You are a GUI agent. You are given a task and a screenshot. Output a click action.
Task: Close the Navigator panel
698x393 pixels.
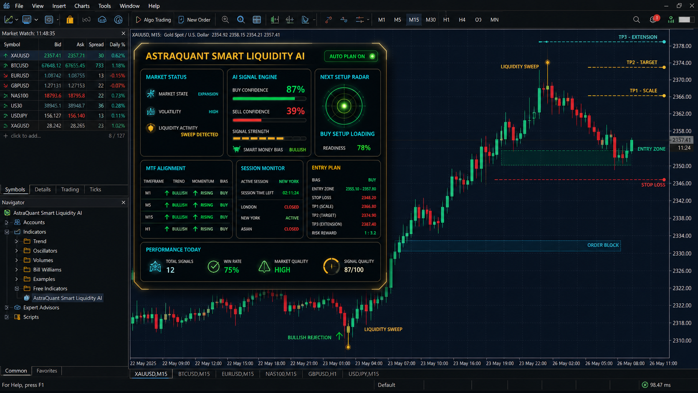pos(123,203)
